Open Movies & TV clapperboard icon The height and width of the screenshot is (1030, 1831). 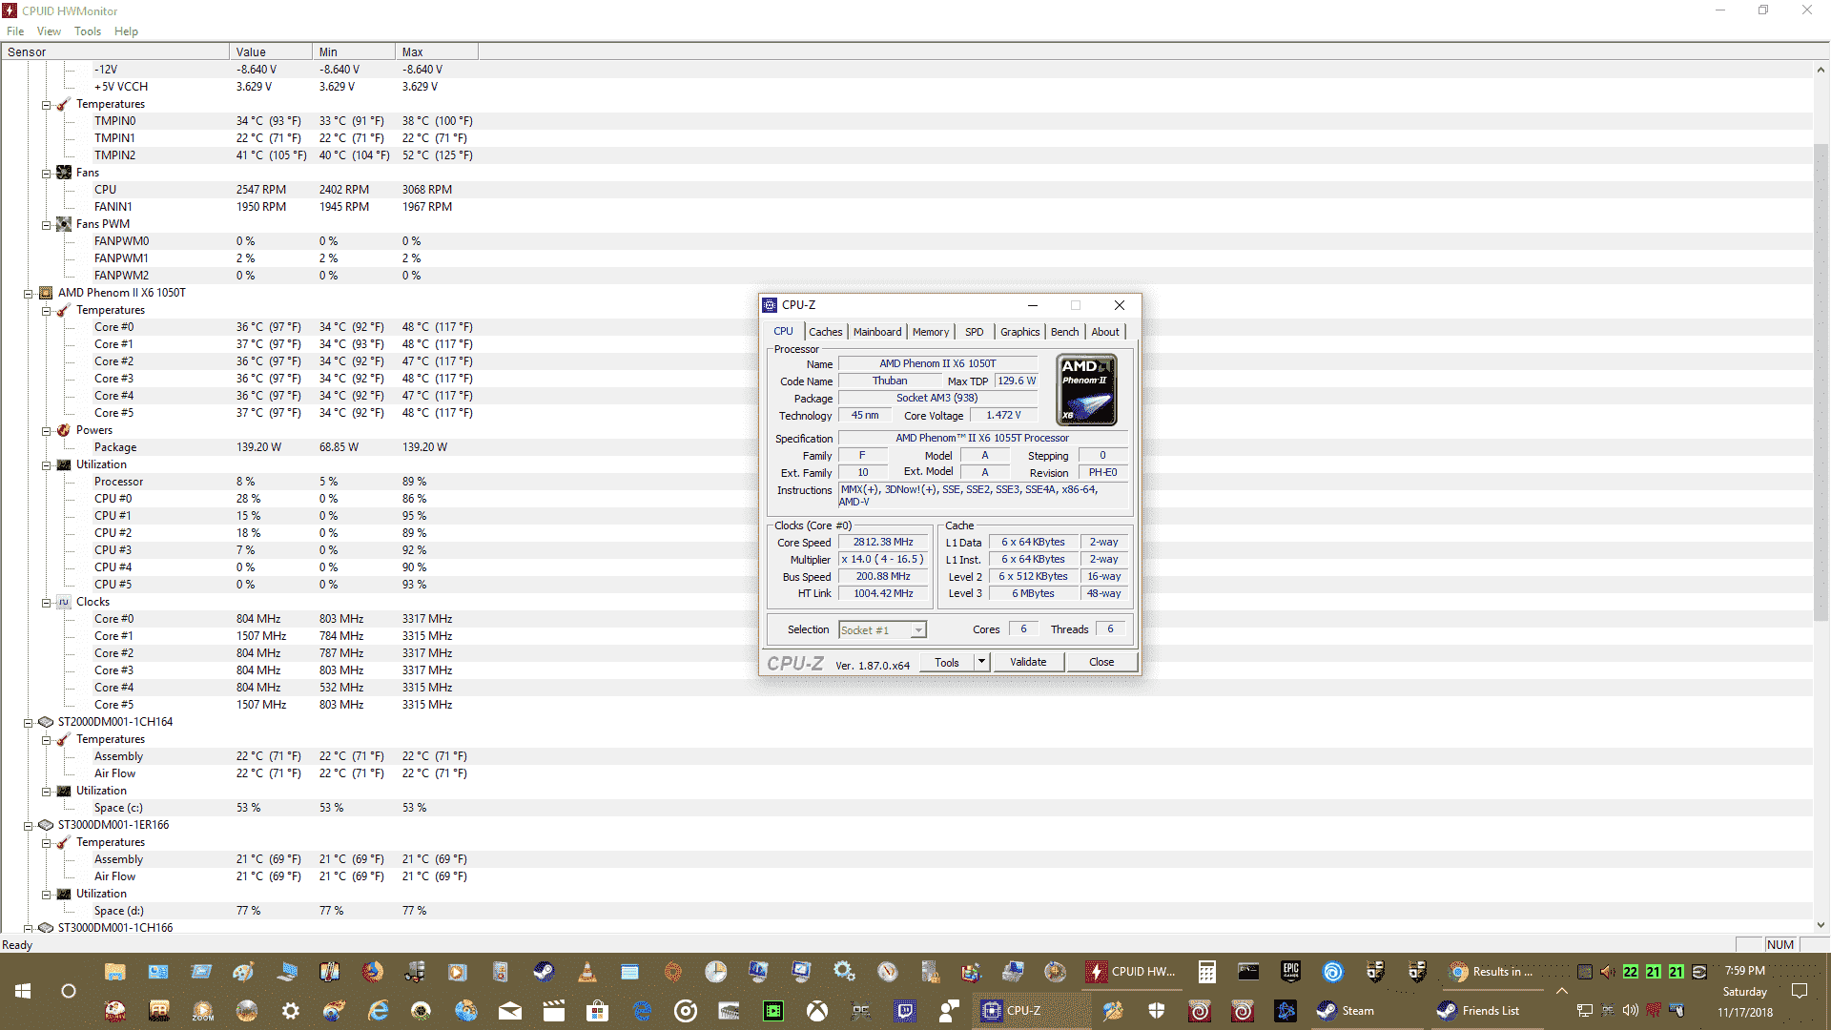point(554,1011)
